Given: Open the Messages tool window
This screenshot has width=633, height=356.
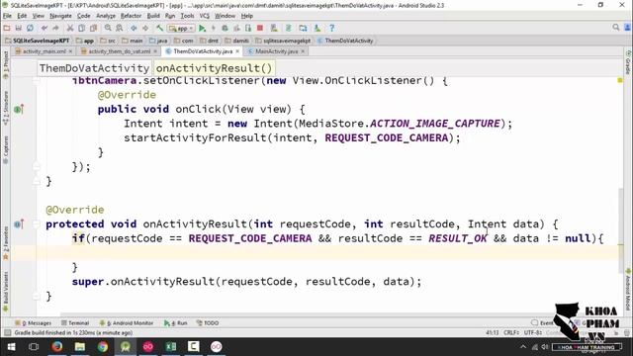Looking at the screenshot, I should point(33,323).
